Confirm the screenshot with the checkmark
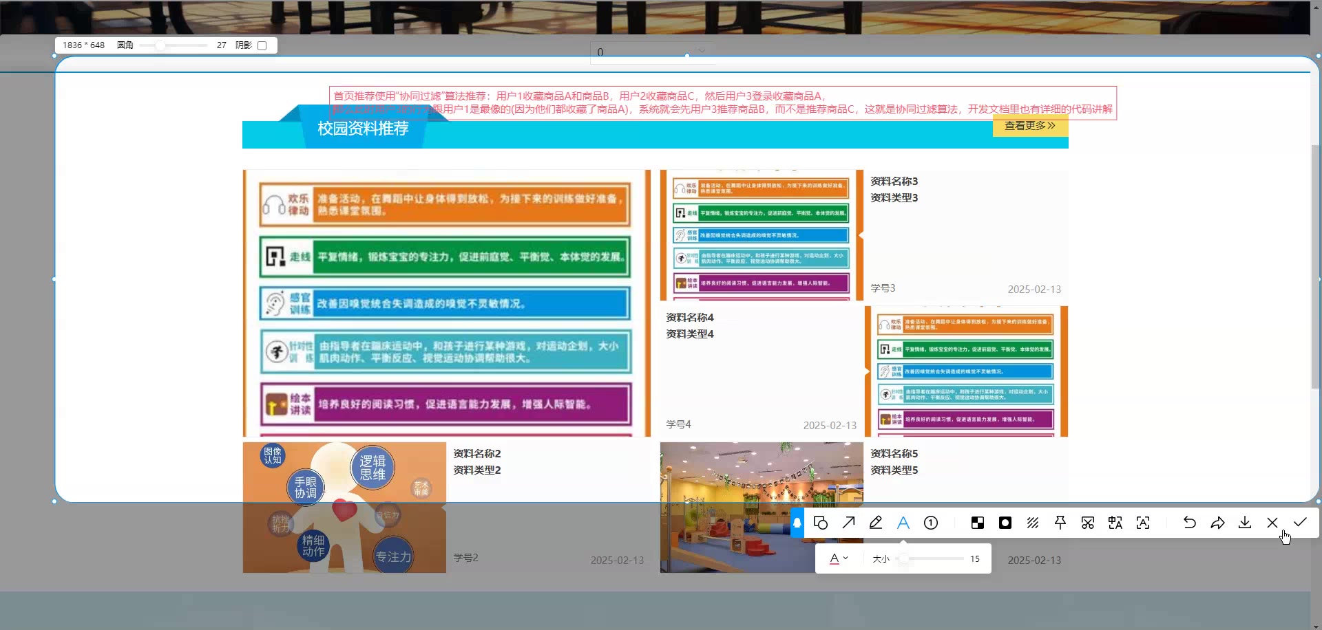 tap(1300, 523)
